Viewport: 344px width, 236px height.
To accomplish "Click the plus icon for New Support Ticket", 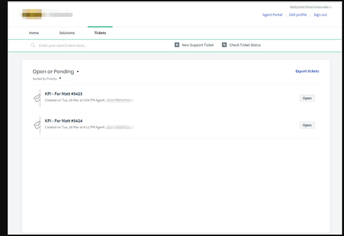I will pyautogui.click(x=177, y=45).
